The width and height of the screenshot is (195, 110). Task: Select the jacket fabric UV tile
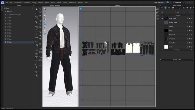(88, 48)
